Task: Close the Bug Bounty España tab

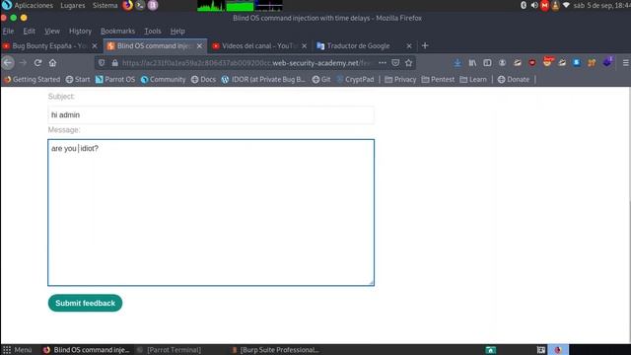Action: click(95, 46)
